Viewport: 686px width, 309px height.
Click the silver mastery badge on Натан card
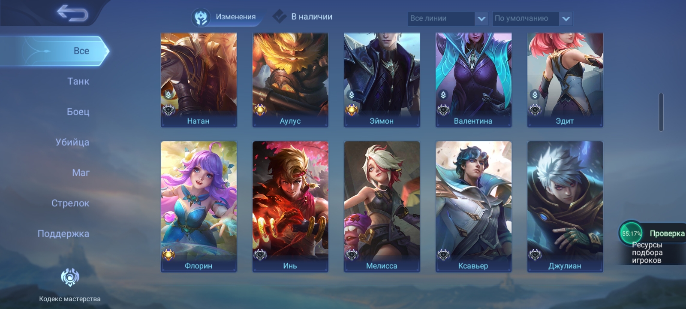tap(168, 110)
